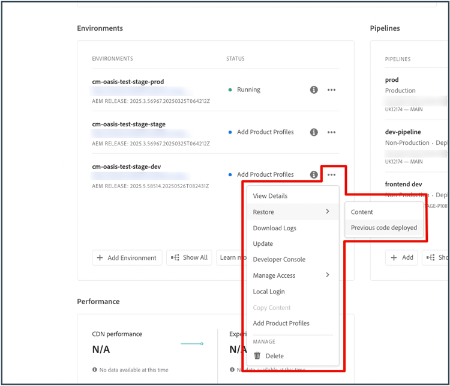450x386 pixels.
Task: Expand the Restore submenu chevron
Action: [x=328, y=212]
